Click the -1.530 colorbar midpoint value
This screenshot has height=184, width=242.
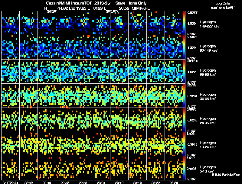(x=191, y=24)
